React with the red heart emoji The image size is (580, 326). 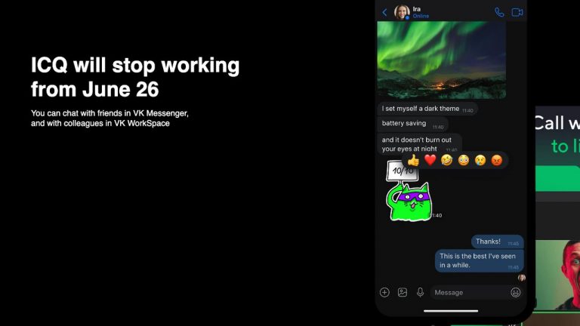[430, 160]
